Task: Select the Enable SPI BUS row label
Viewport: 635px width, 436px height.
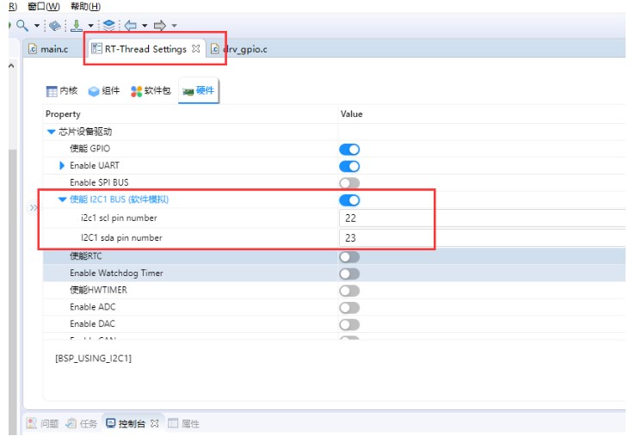Action: 99,182
